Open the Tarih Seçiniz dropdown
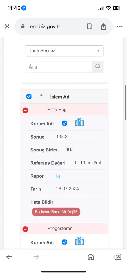The image size is (127, 275). click(x=64, y=51)
